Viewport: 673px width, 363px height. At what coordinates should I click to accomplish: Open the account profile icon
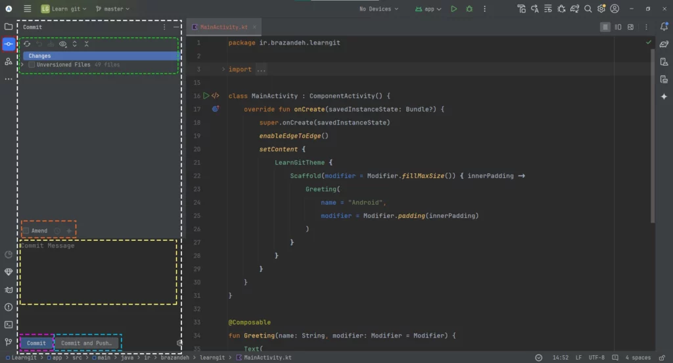(x=615, y=9)
